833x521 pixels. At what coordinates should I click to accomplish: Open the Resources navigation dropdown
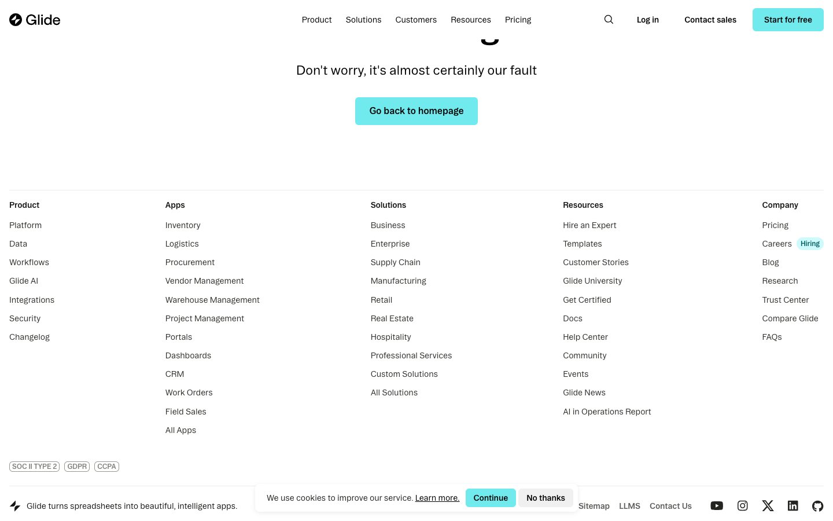[x=470, y=19]
